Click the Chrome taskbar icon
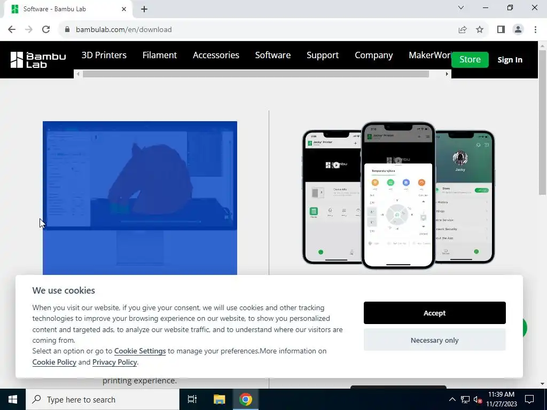This screenshot has width=547, height=410. (246, 399)
